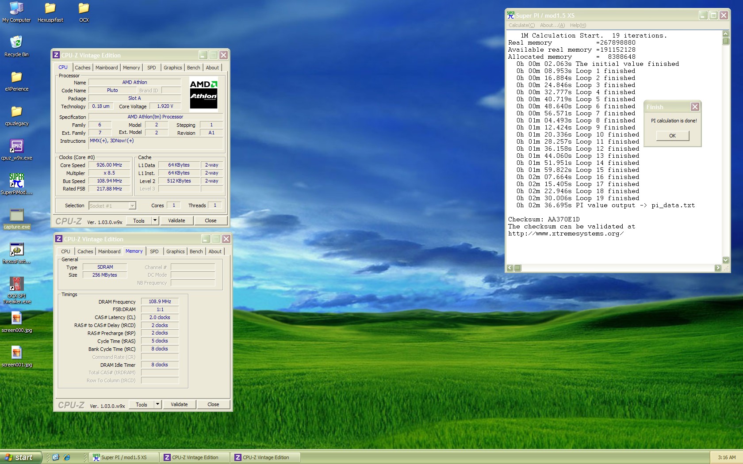
Task: Launch OCX SPI Tweaker.exe icon
Action: click(x=16, y=290)
